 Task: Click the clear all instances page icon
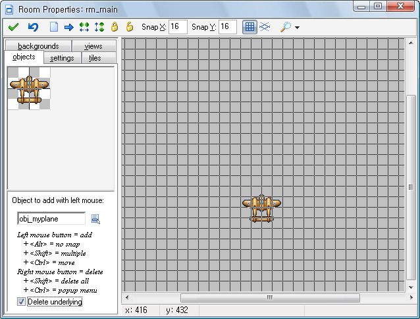[54, 27]
